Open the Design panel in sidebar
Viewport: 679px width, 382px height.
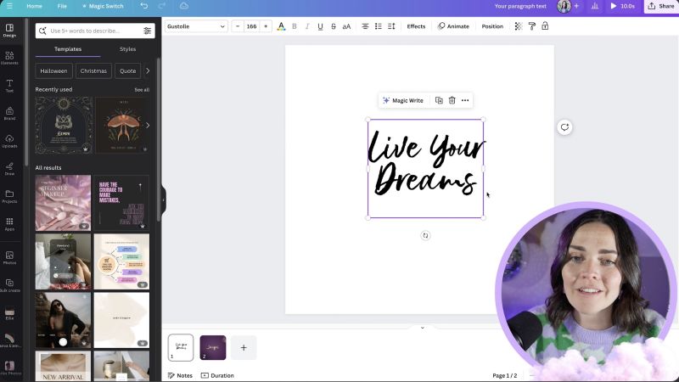[x=9, y=31]
